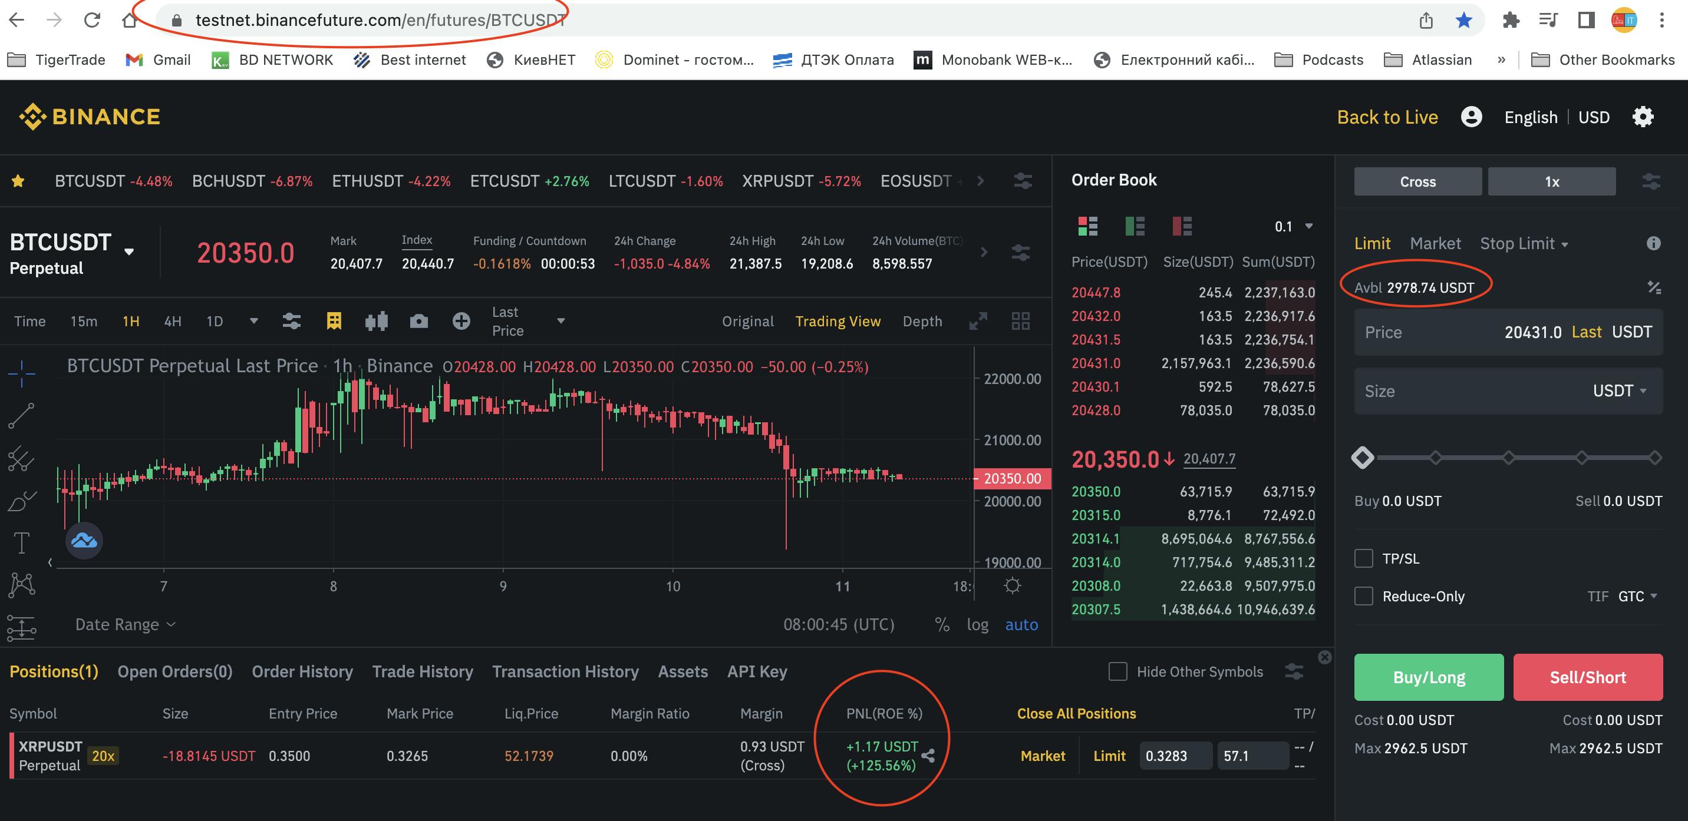
Task: Open settings gear icon in header
Action: click(x=1643, y=117)
